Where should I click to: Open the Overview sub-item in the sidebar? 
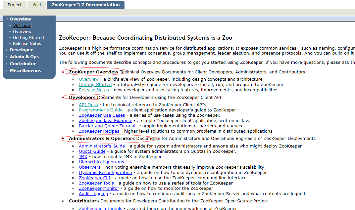[22, 32]
